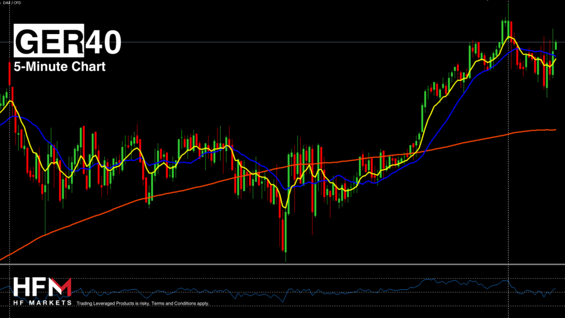This screenshot has width=565, height=318.
Task: Select end of the orange moving average
Action: pos(553,130)
